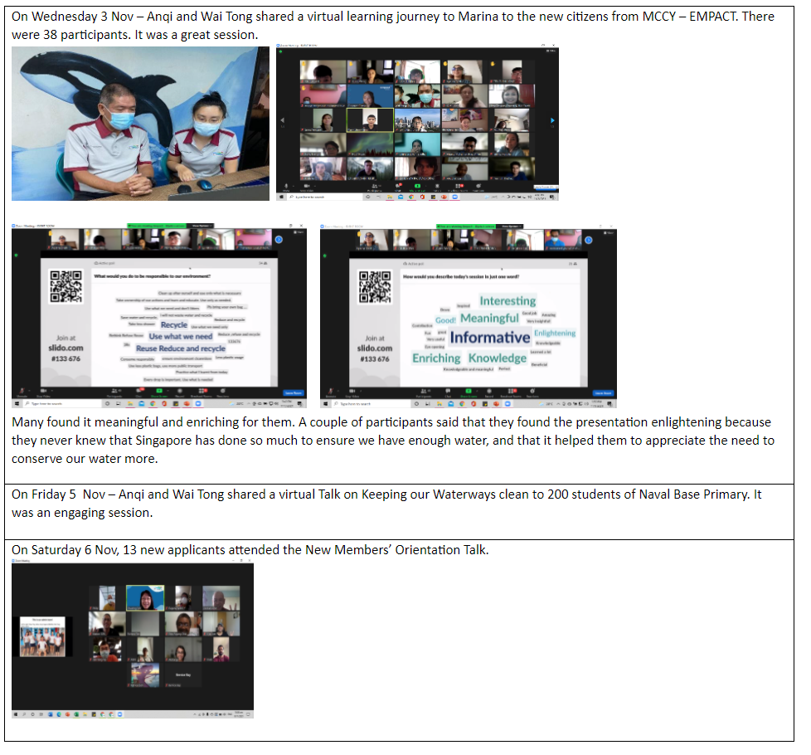
Task: Click the Chrome taskbar icon in the gallery screenshot
Action: (411, 197)
